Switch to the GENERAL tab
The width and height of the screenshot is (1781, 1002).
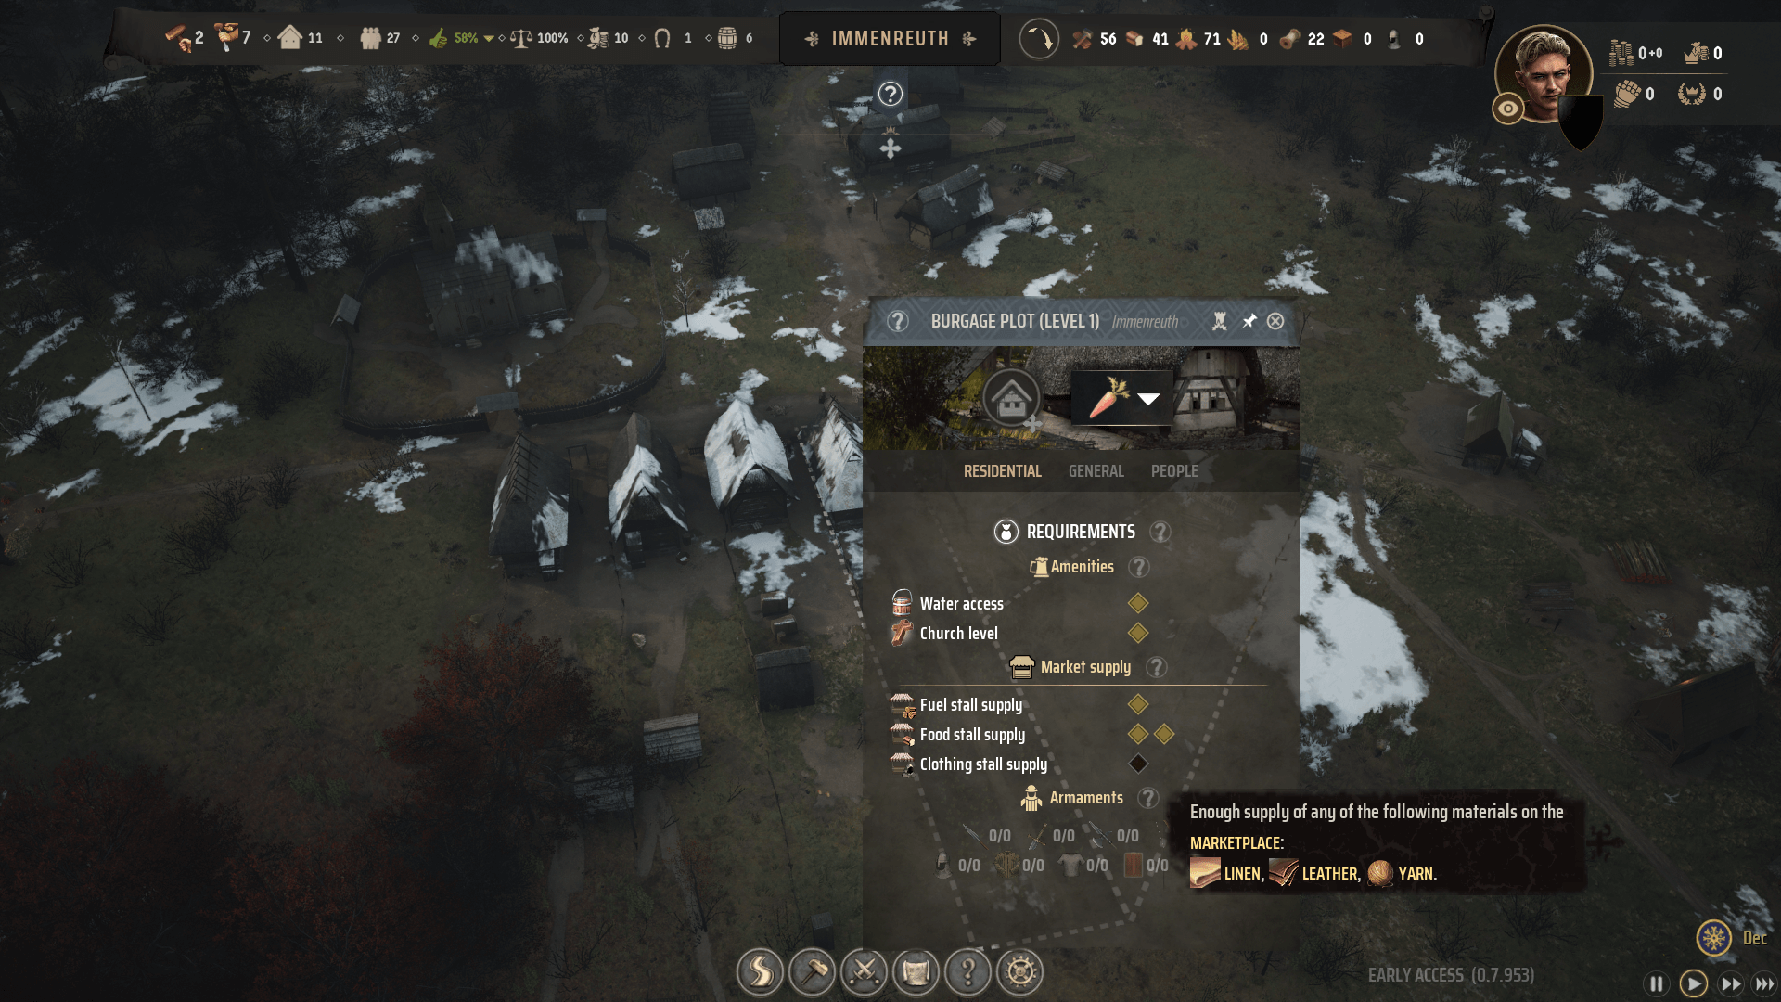click(x=1096, y=469)
